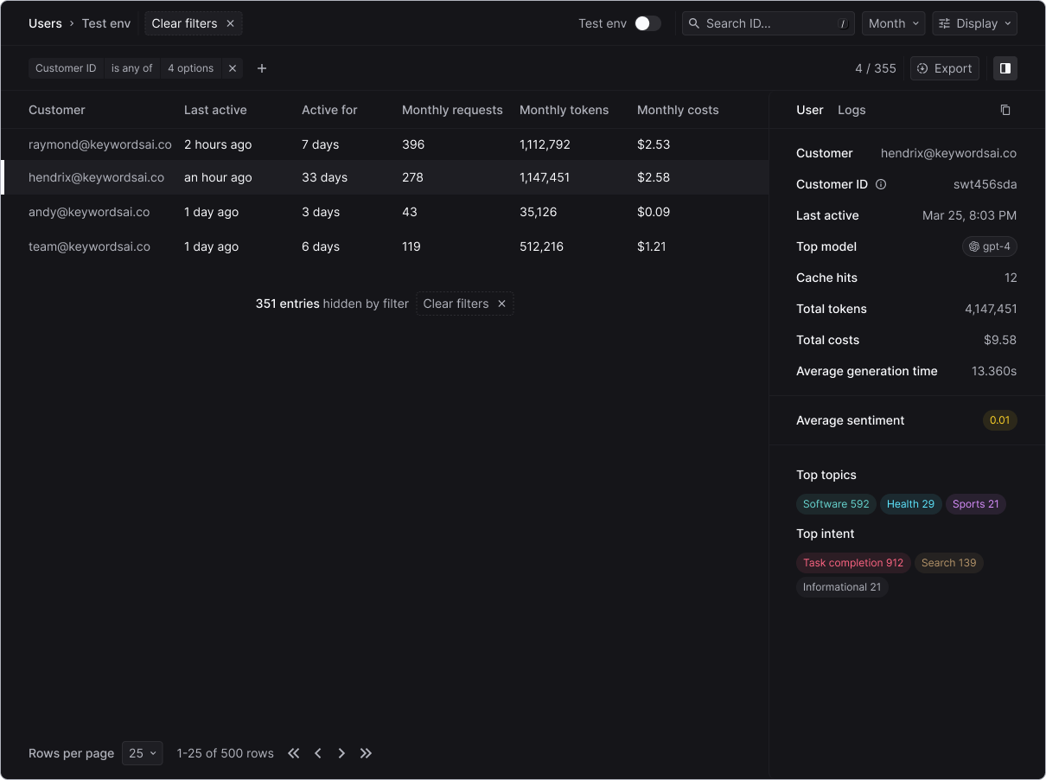Click the Customer ID info icon
The image size is (1046, 780).
[881, 184]
